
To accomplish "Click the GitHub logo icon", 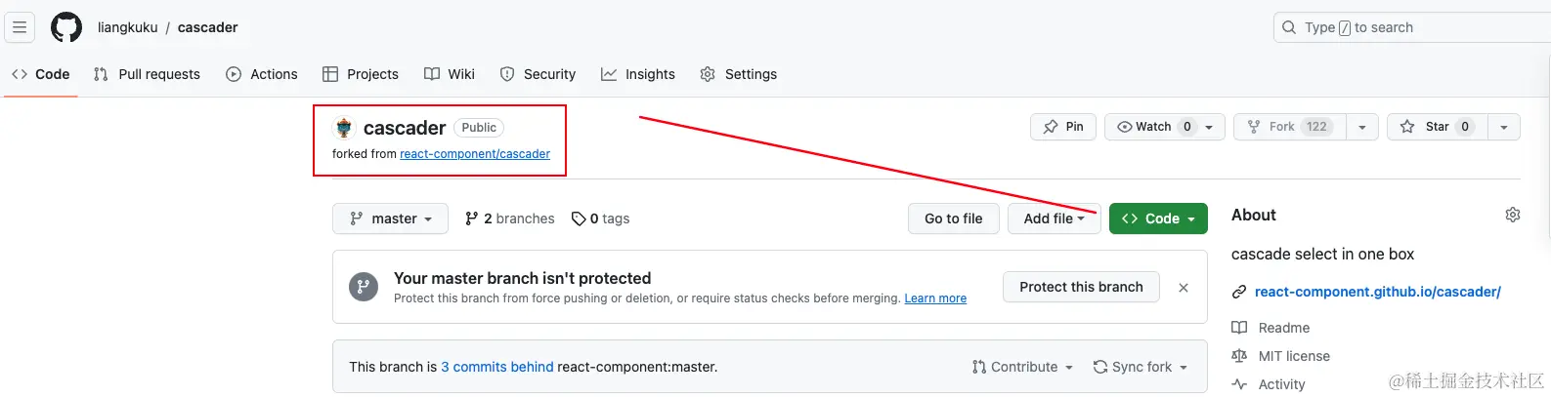I will click(x=66, y=27).
